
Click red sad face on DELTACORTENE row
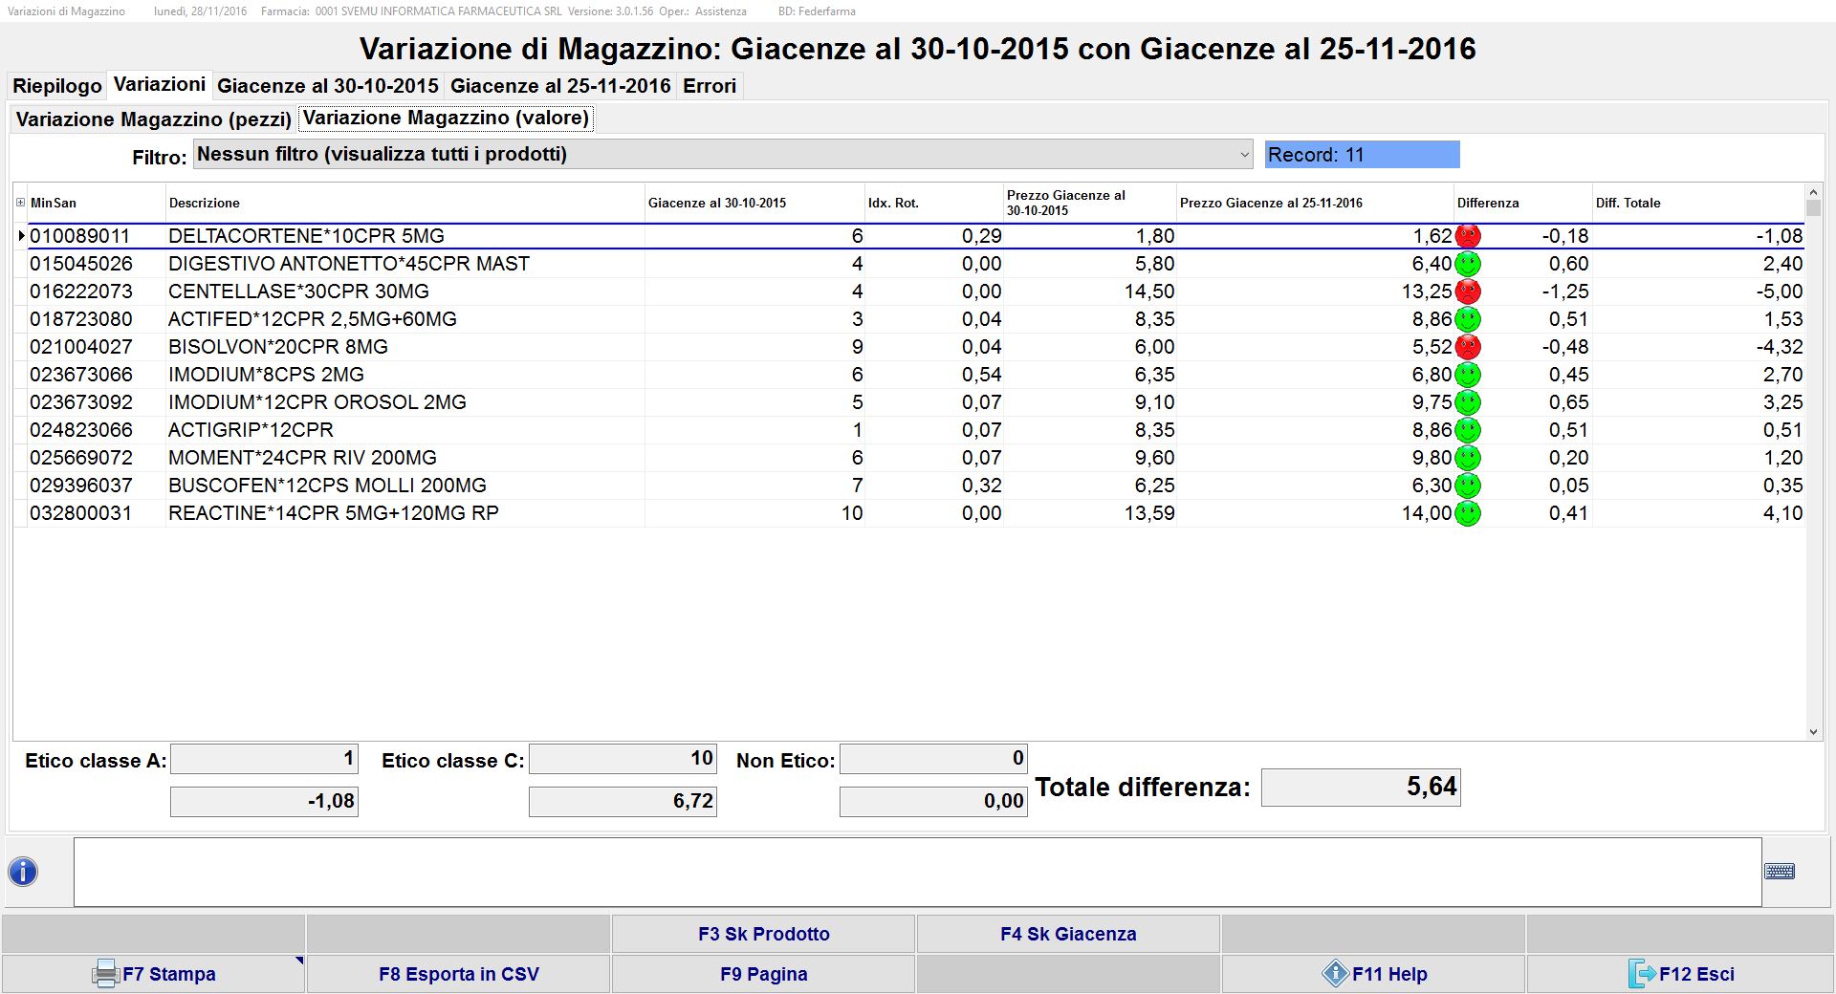[1467, 236]
